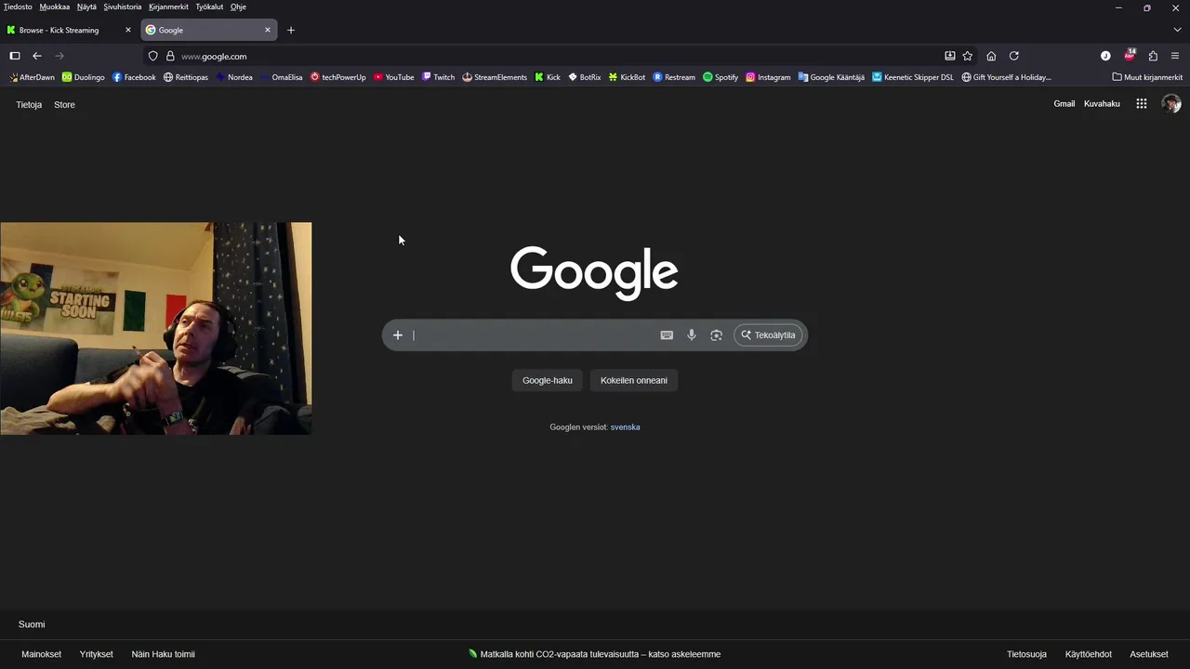Screen dimensions: 1190x669
Task: Switch to Browse - Kick Streaming tab
Action: coord(70,30)
